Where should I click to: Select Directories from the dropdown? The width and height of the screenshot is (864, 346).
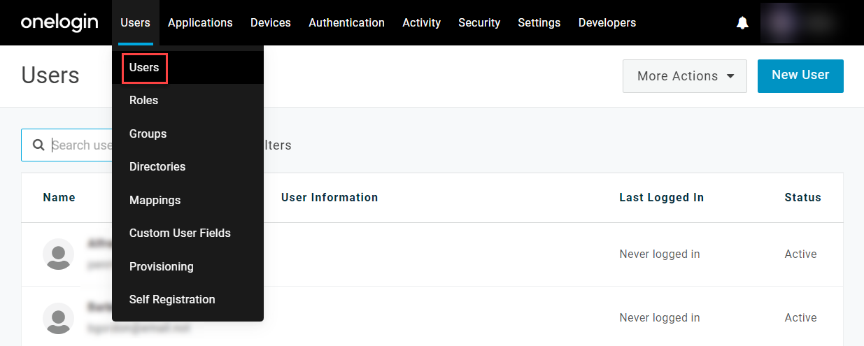pyautogui.click(x=187, y=167)
